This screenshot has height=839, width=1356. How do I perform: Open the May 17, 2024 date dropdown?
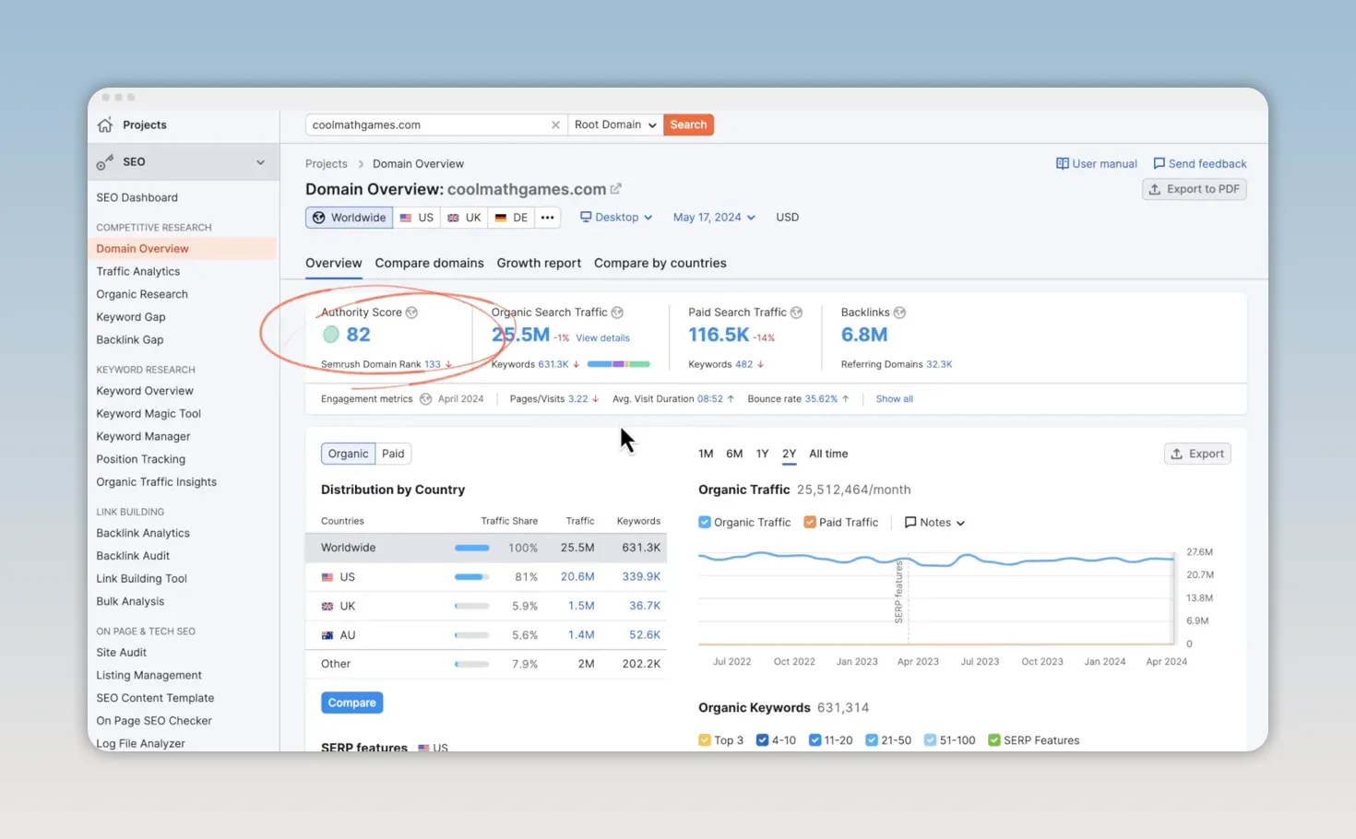tap(714, 218)
